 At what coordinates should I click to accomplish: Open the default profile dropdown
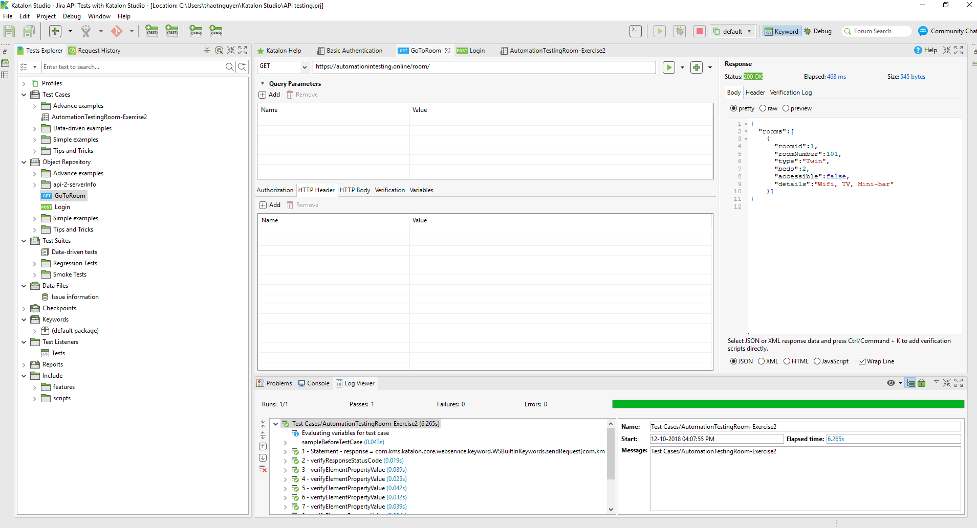point(733,32)
